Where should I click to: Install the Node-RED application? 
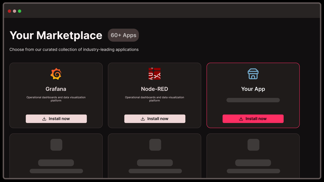(x=155, y=119)
